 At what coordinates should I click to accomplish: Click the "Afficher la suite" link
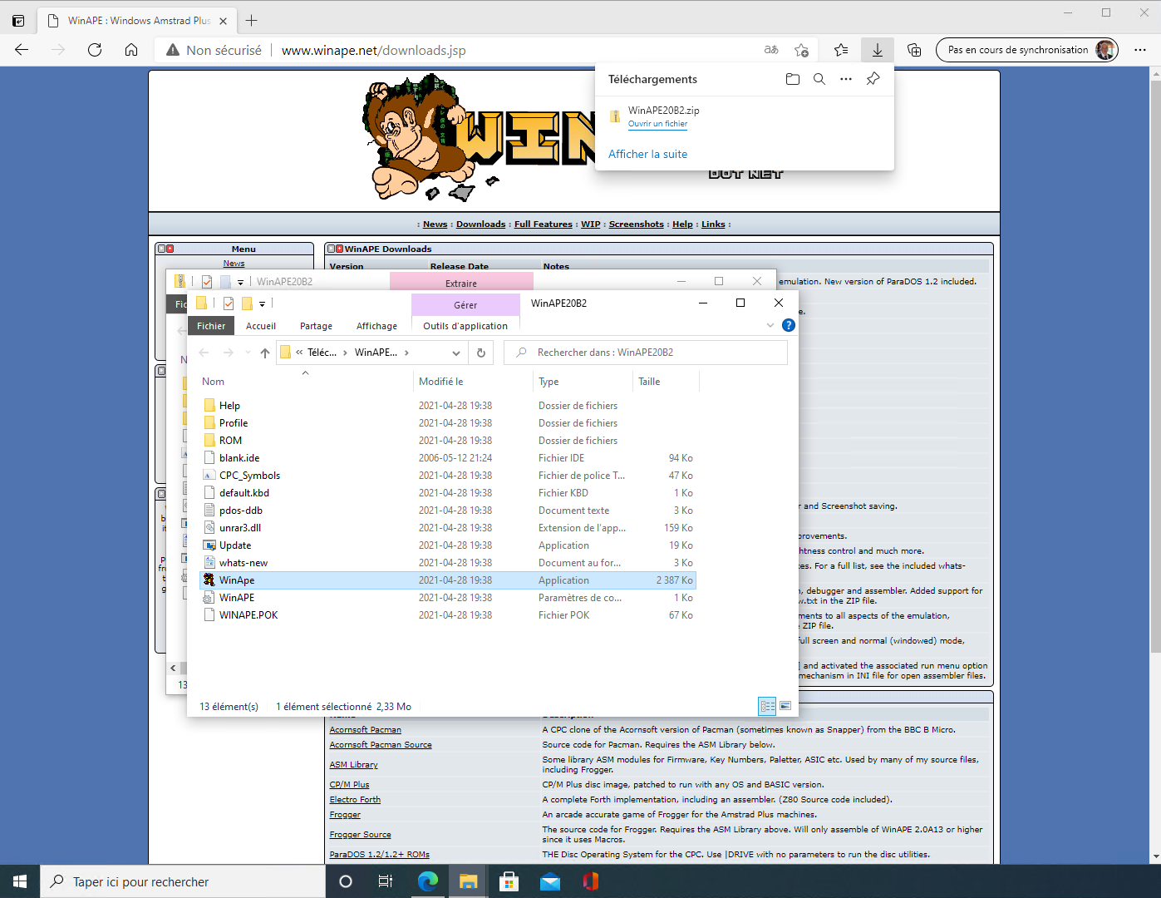(x=647, y=154)
